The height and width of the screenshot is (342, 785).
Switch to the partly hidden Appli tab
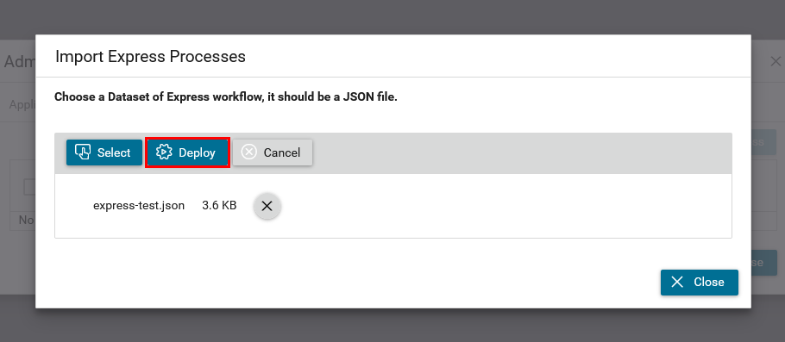(22, 105)
